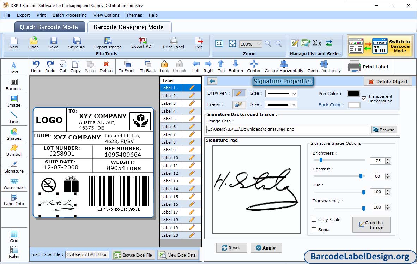Click the edit pencil for Label 12
Viewport: 417px width, 264px height.
click(x=192, y=173)
